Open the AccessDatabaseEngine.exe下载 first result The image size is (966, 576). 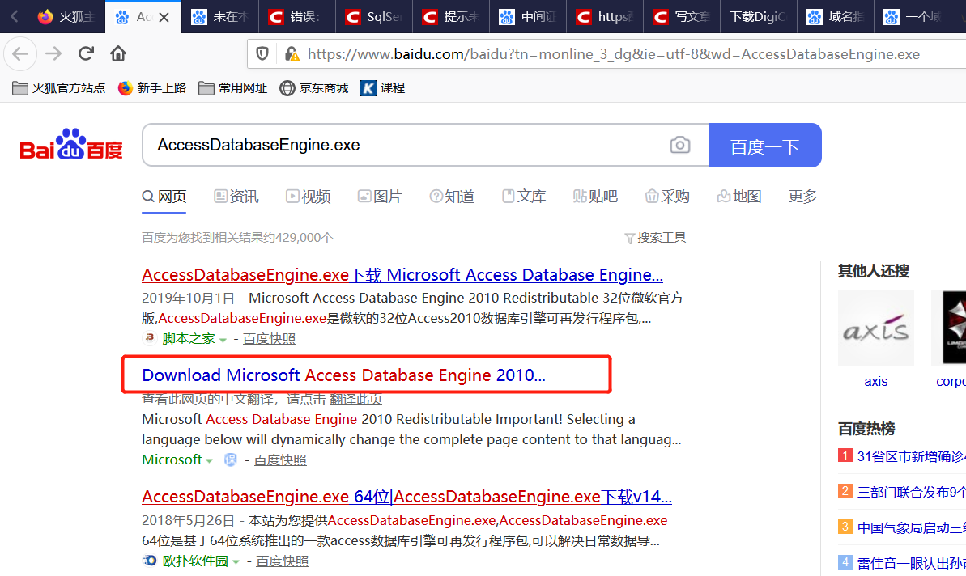coord(402,275)
